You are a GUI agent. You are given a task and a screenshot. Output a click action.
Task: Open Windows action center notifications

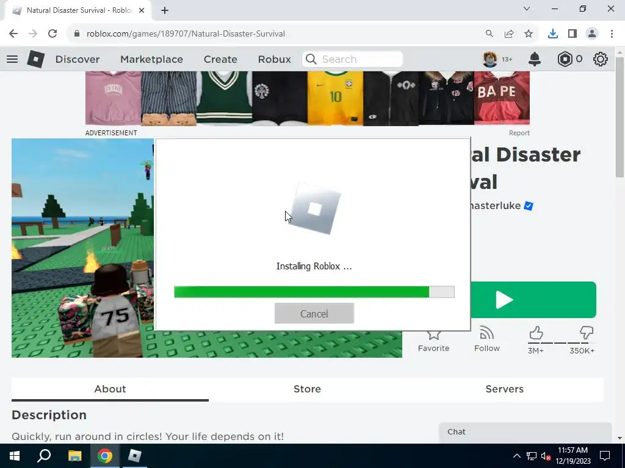point(605,456)
